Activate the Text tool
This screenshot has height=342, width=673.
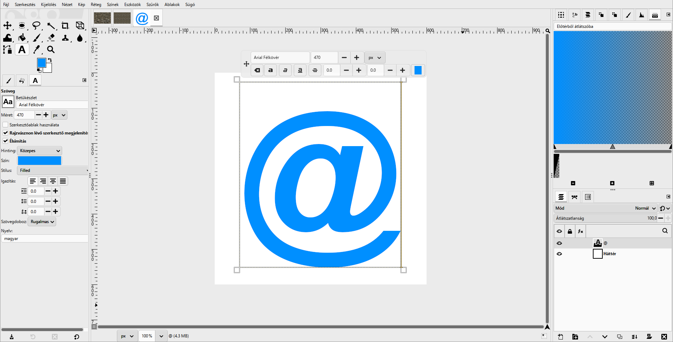click(22, 49)
